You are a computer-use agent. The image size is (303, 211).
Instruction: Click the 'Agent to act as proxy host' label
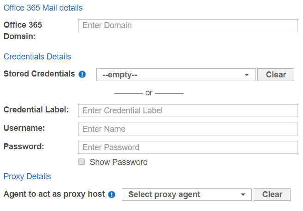tap(54, 194)
